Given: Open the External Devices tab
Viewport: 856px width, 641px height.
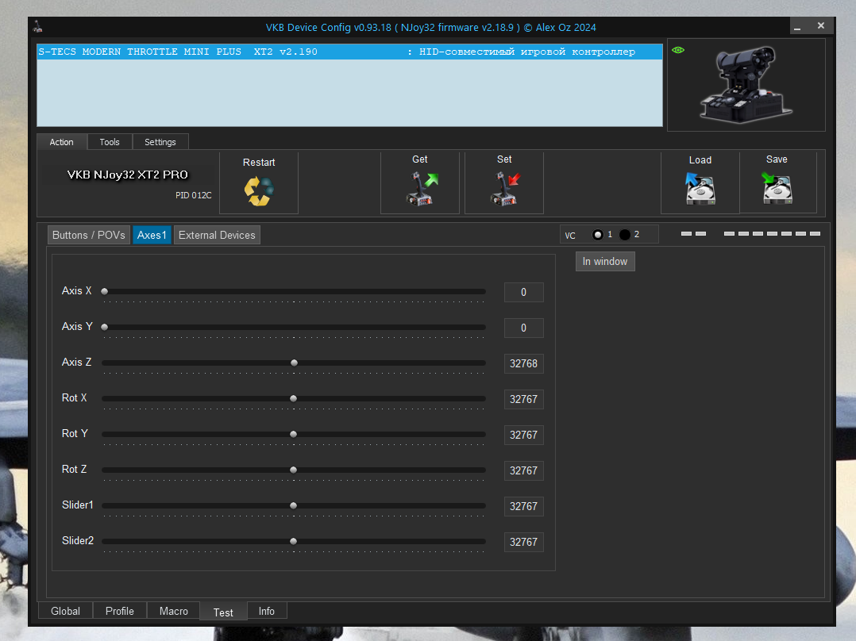Looking at the screenshot, I should coord(217,235).
